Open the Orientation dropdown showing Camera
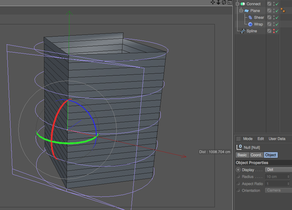This screenshot has width=292, height=210. click(x=278, y=190)
